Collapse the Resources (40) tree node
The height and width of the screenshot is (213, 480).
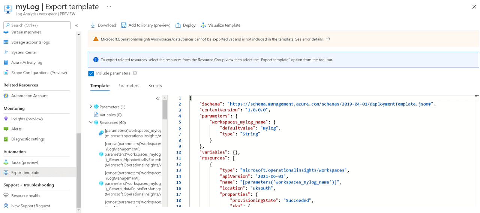(91, 122)
